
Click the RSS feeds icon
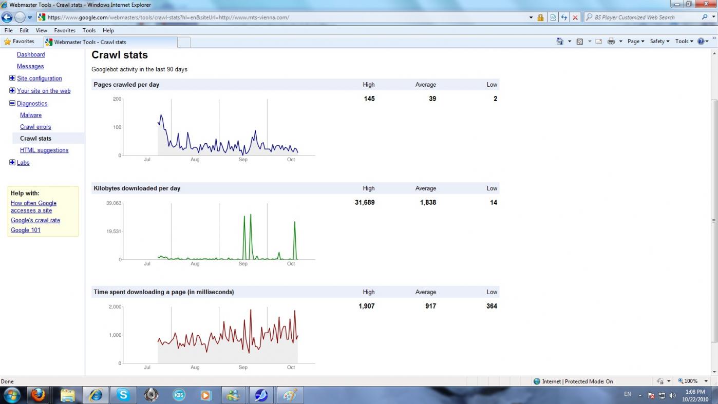[x=580, y=42]
